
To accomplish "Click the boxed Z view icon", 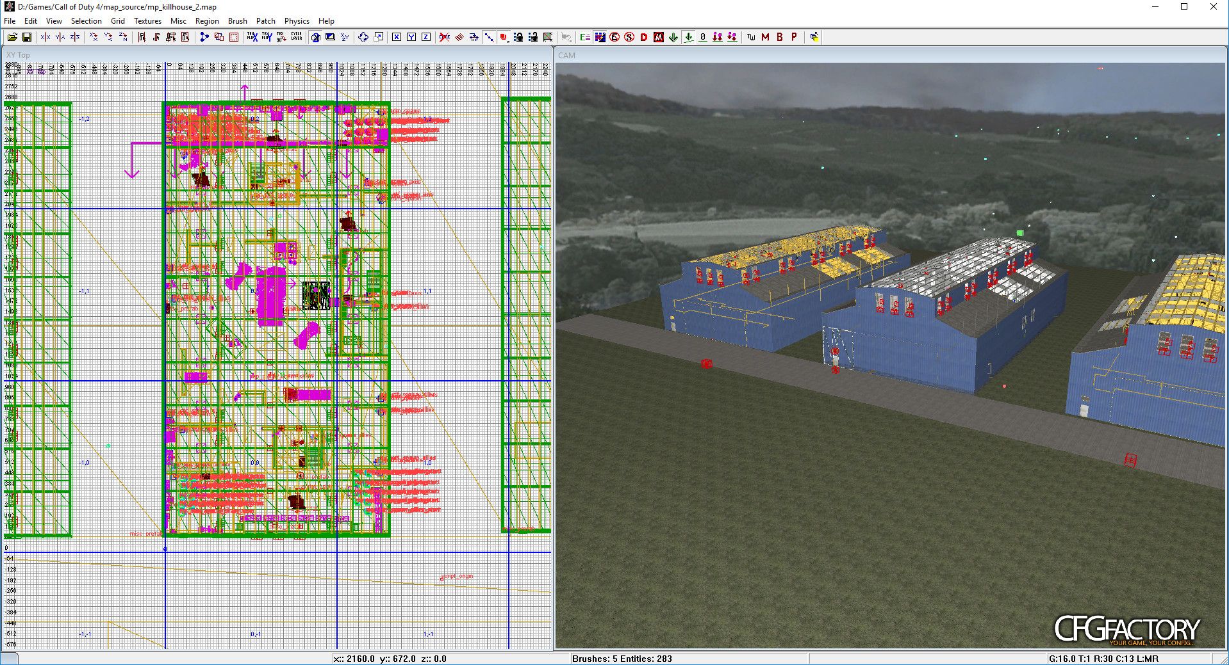I will tap(426, 37).
